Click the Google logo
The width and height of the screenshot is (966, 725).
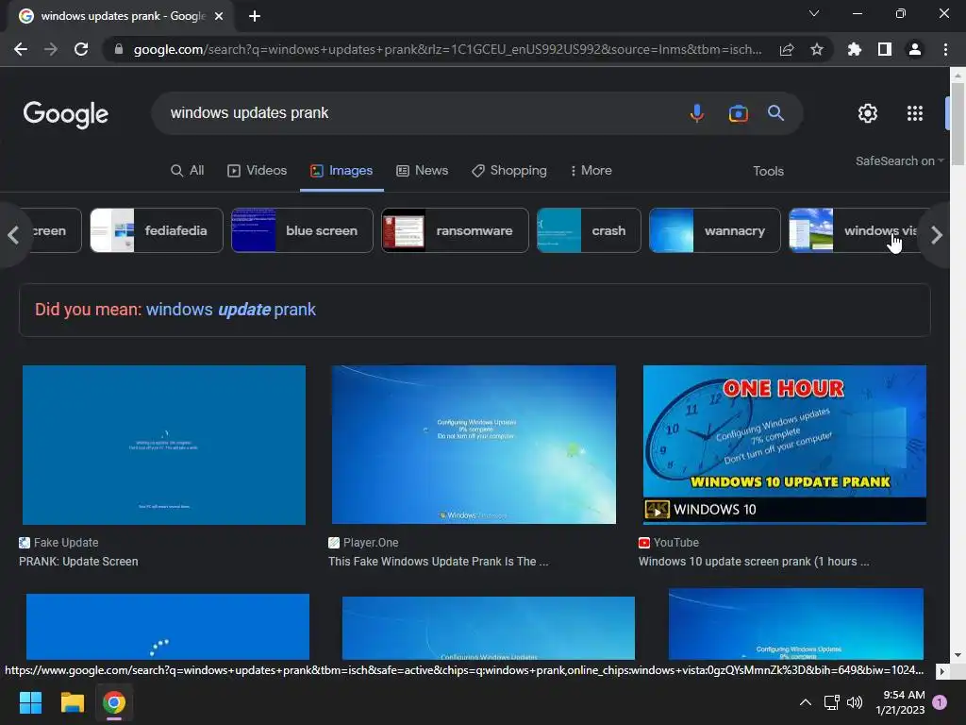click(66, 114)
